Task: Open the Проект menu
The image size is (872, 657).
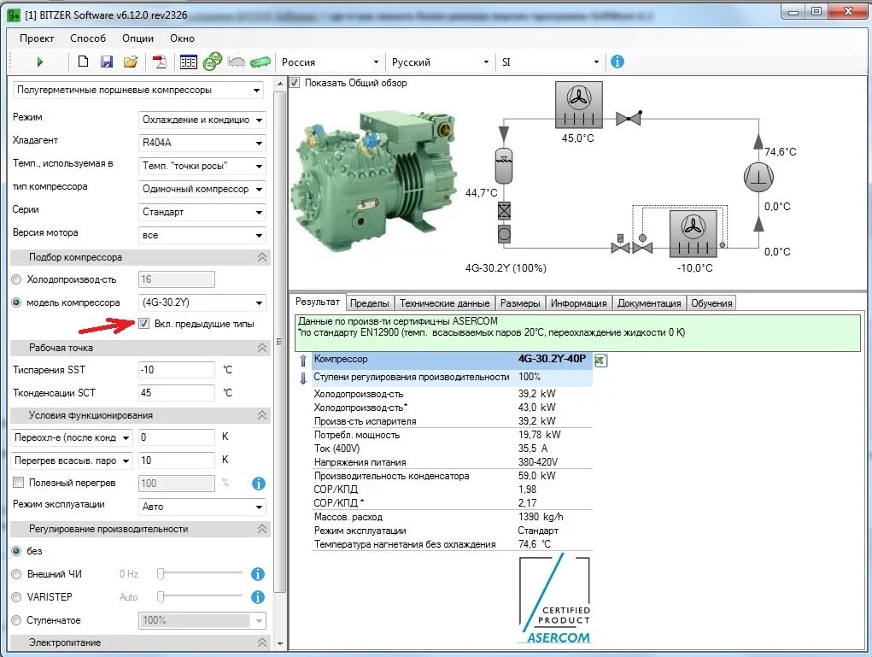Action: click(x=37, y=38)
